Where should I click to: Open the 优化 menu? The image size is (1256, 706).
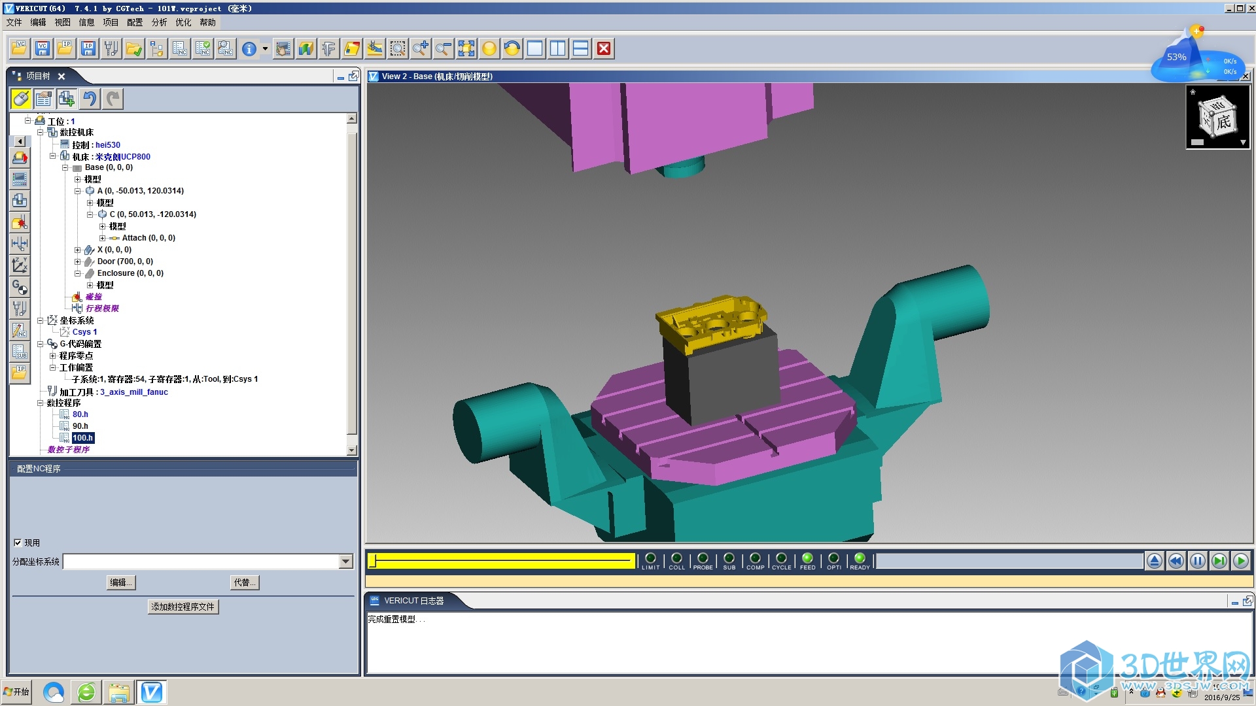click(x=183, y=22)
